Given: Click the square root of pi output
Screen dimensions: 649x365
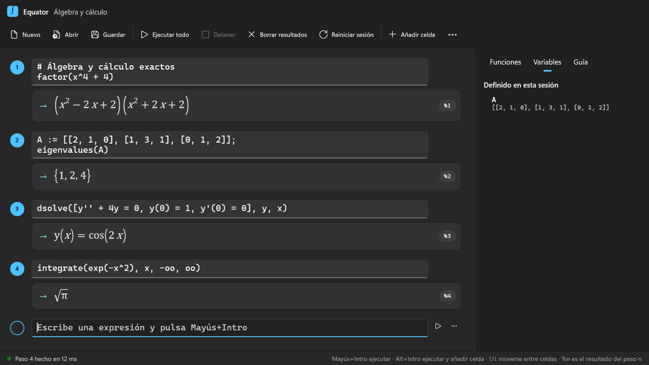Looking at the screenshot, I should click(x=61, y=295).
